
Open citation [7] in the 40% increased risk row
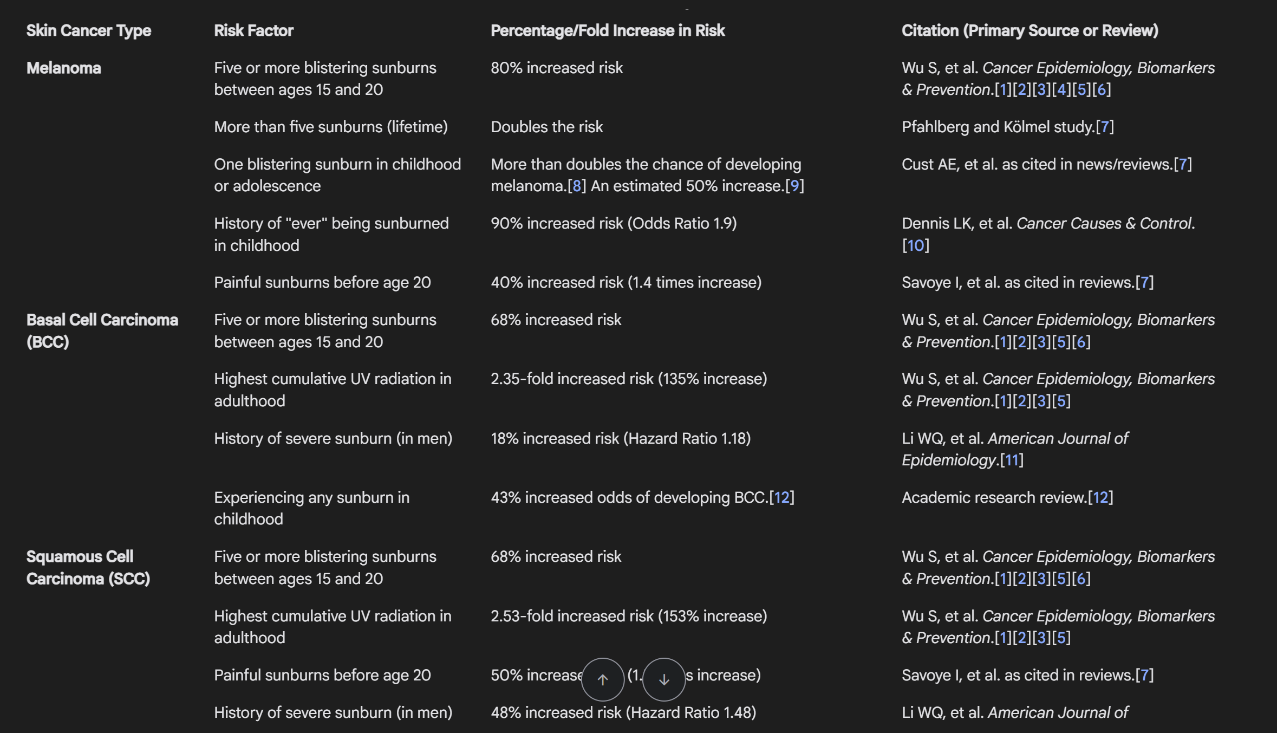click(x=1144, y=282)
